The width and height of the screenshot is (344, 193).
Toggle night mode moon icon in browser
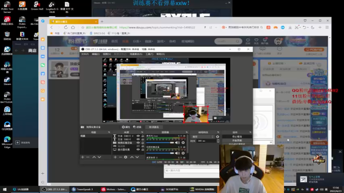tap(313, 27)
